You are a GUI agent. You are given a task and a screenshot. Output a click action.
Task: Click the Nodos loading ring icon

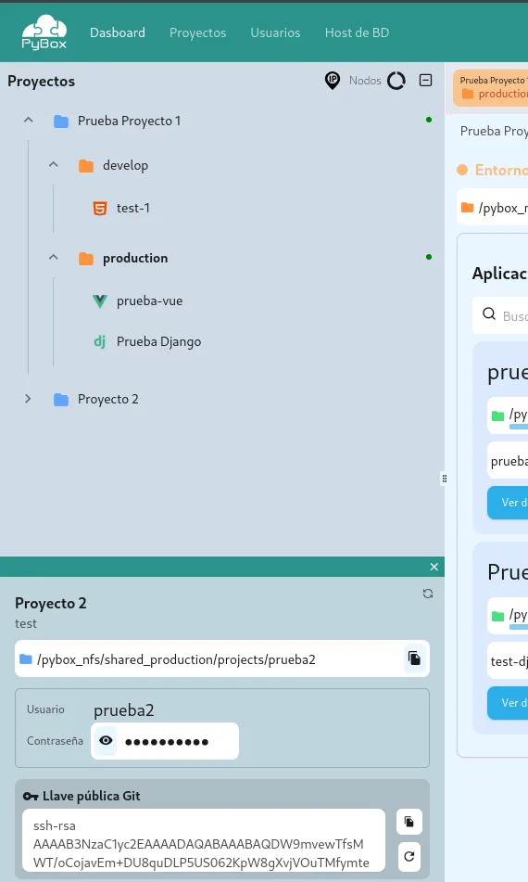[396, 81]
